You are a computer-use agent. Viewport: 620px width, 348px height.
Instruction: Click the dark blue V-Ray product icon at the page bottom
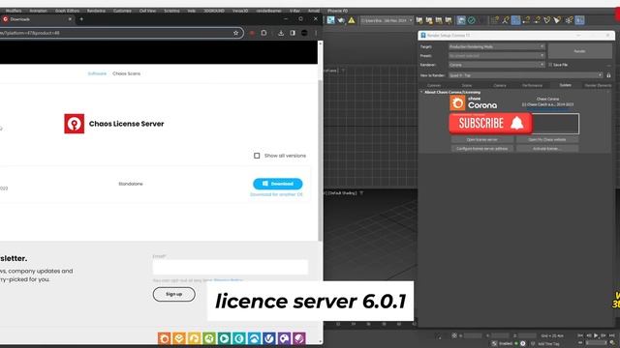(269, 338)
